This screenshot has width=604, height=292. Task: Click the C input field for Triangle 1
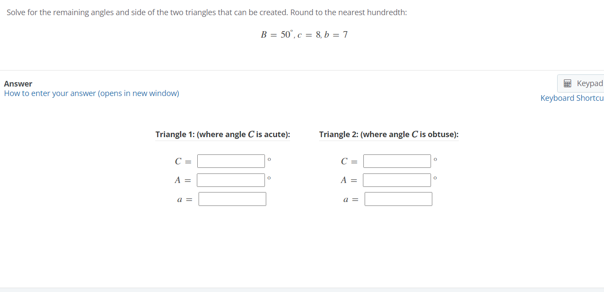click(x=231, y=161)
